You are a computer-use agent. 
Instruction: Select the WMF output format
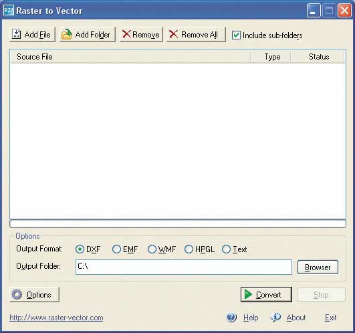[x=152, y=249]
